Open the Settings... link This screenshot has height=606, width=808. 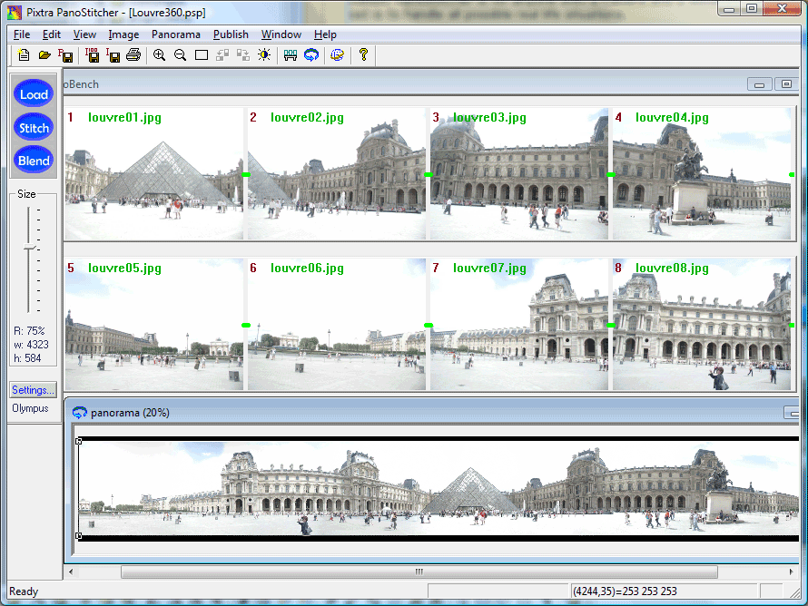(33, 390)
